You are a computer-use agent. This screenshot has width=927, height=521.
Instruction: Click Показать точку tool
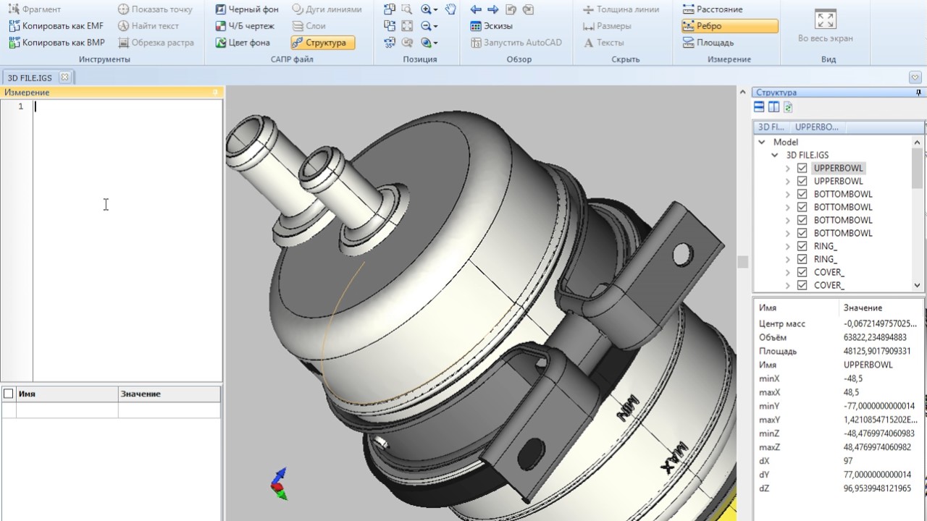[x=155, y=9]
